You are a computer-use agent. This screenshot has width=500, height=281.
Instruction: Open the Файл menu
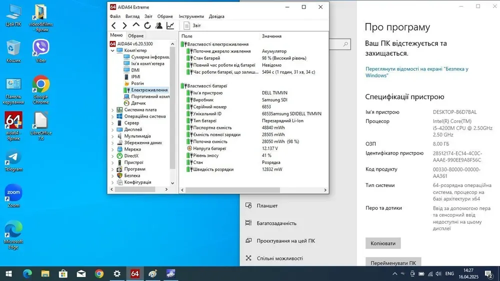click(x=114, y=16)
